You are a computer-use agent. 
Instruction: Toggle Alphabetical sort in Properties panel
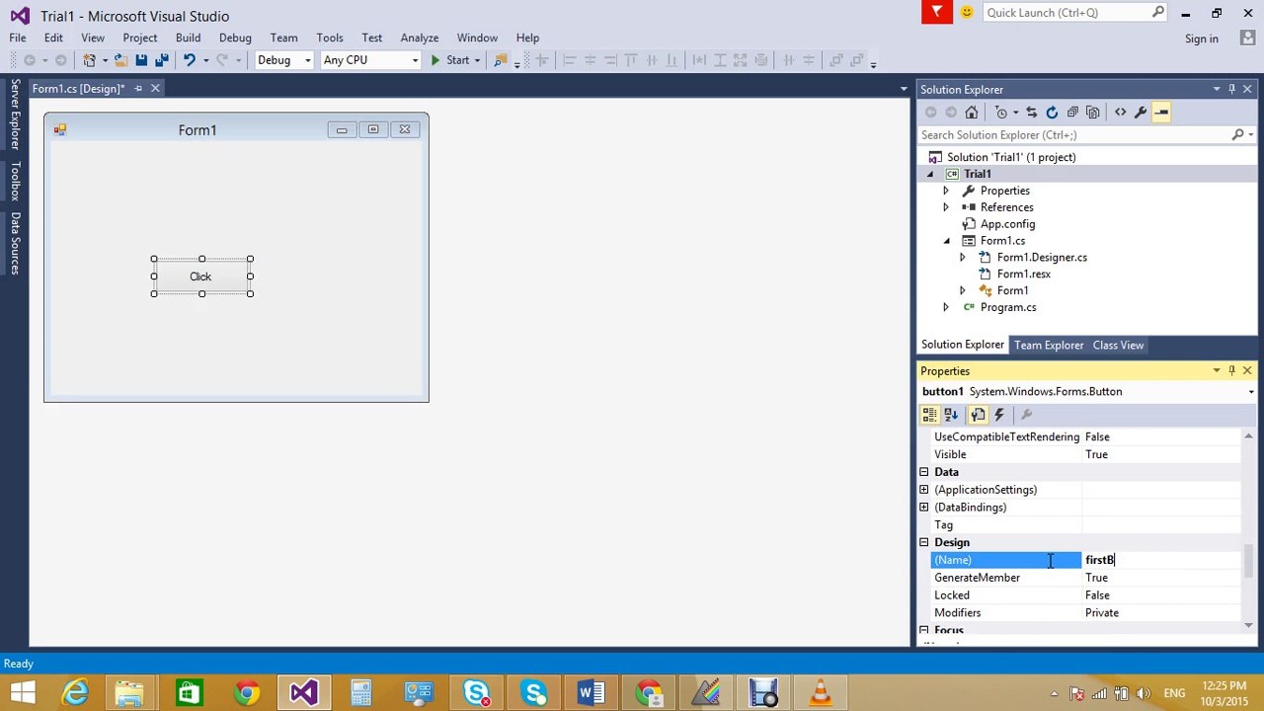pos(951,416)
